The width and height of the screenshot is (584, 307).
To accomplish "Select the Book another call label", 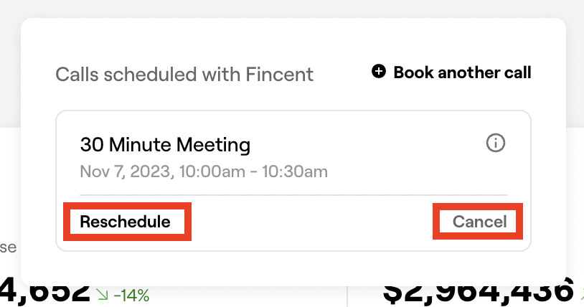I will (x=462, y=72).
